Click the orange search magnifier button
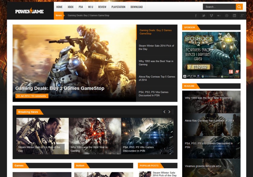This screenshot has height=177, width=253. tap(239, 7)
